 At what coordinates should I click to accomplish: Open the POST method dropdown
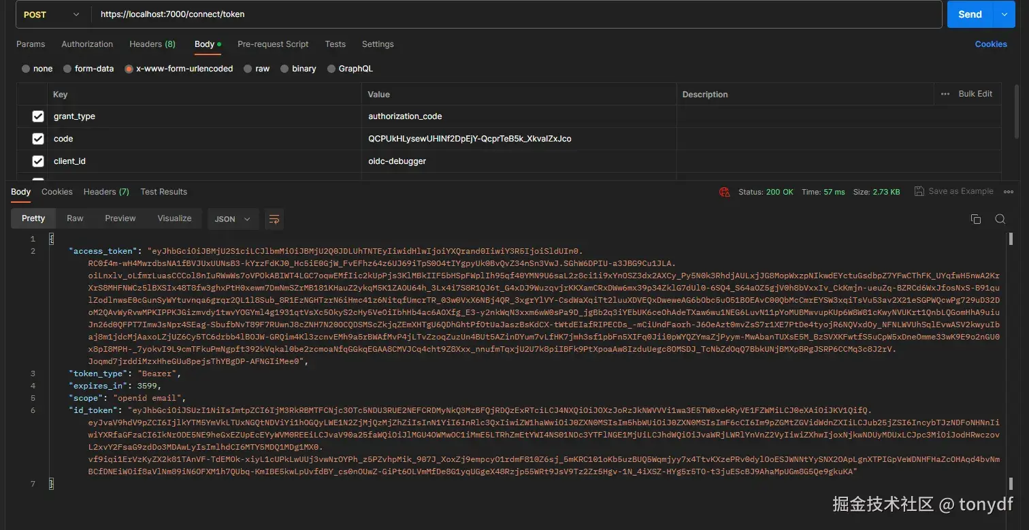point(53,14)
